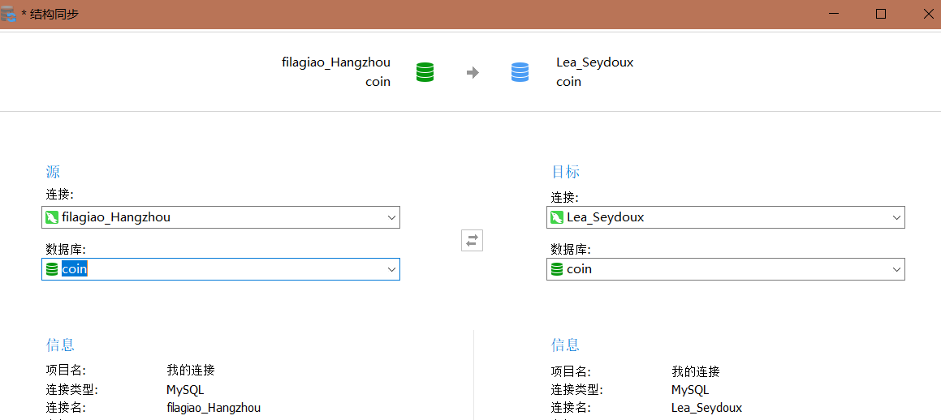Image resolution: width=941 pixels, height=420 pixels.
Task: Click database icon in source database field
Action: (52, 270)
